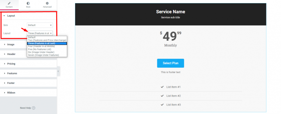The height and width of the screenshot is (114, 281).
Task: Collapse the sidebar with the panel arrow handle
Action: click(58, 71)
